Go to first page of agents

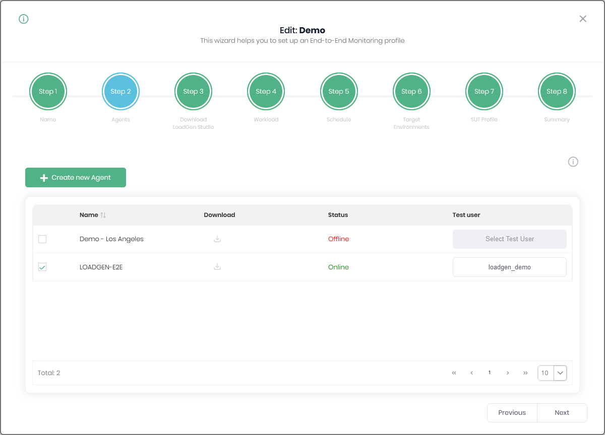coord(454,373)
